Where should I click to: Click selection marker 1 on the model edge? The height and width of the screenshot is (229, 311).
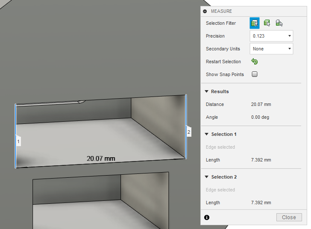(x=18, y=141)
